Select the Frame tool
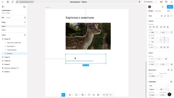Viewport: 174px width, 98px height. 70,95
